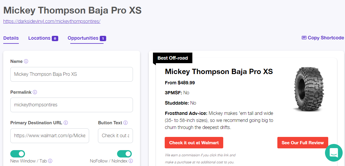Click the See Our Full Review button
The height and width of the screenshot is (166, 345).
click(303, 143)
